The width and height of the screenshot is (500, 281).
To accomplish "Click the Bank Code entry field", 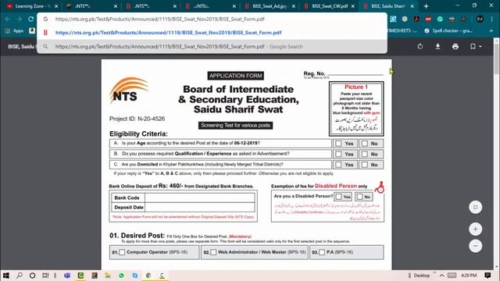I will 200,197.
